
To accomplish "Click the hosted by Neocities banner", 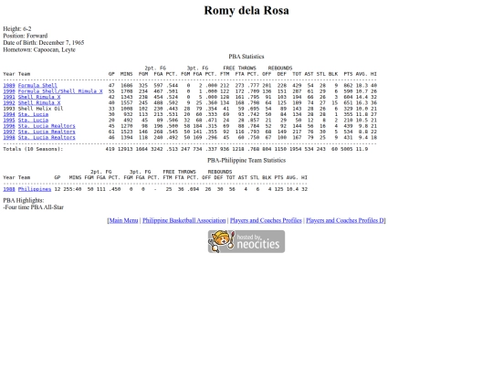I will click(x=246, y=241).
